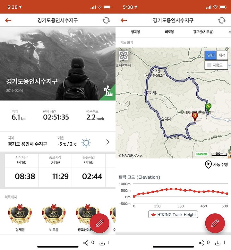Tap the download icon on right screen
Image resolution: width=231 pixels, height=250 pixels.
pyautogui.click(x=218, y=243)
